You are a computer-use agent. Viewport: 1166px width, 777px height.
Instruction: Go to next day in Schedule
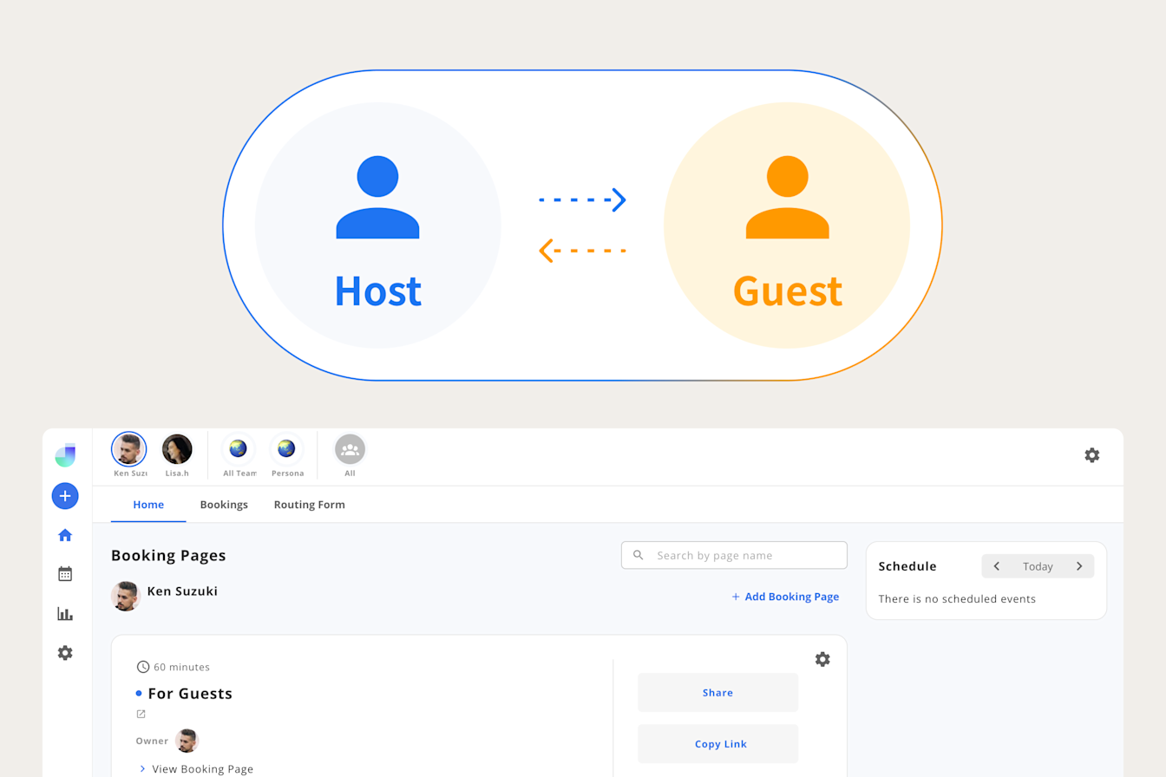[x=1079, y=566]
